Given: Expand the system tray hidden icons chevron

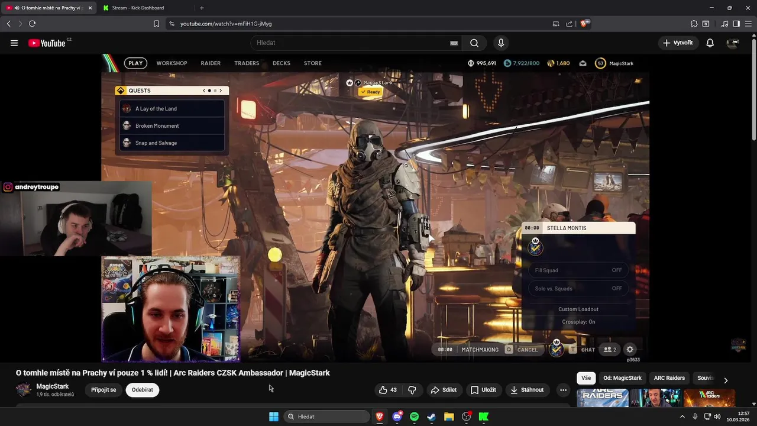Looking at the screenshot, I should tap(682, 417).
